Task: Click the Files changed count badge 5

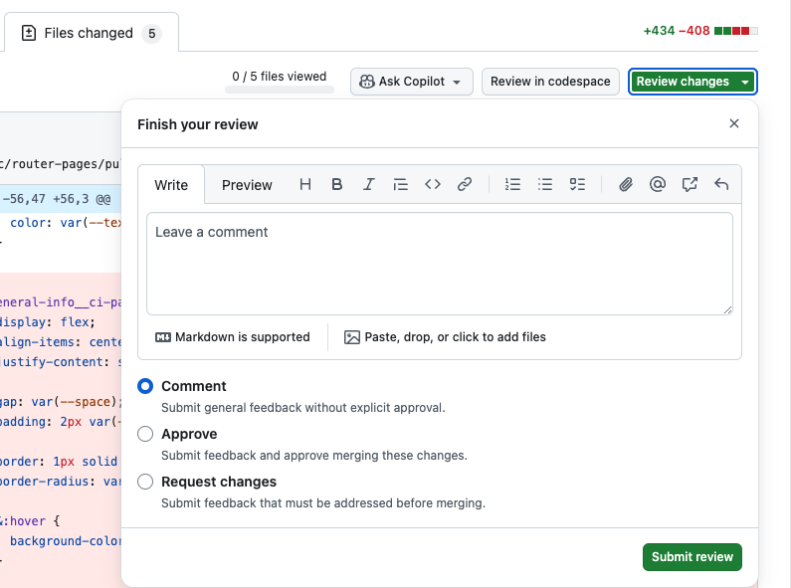Action: 152,34
